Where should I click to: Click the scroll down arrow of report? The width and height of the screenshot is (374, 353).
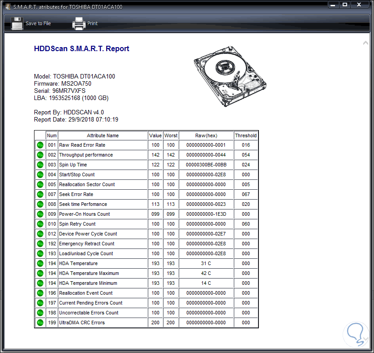365,339
